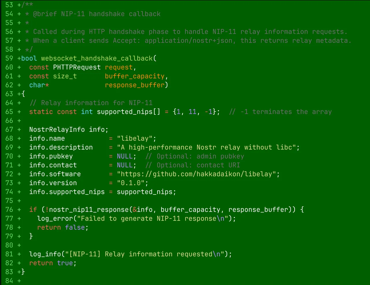Click the 'return false' statement
This screenshot has height=285, width=370.
pos(61,228)
